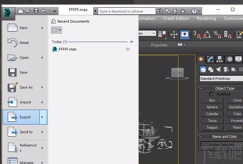
Task: Click Use Pivot Point Center icon
Action: (162, 35)
